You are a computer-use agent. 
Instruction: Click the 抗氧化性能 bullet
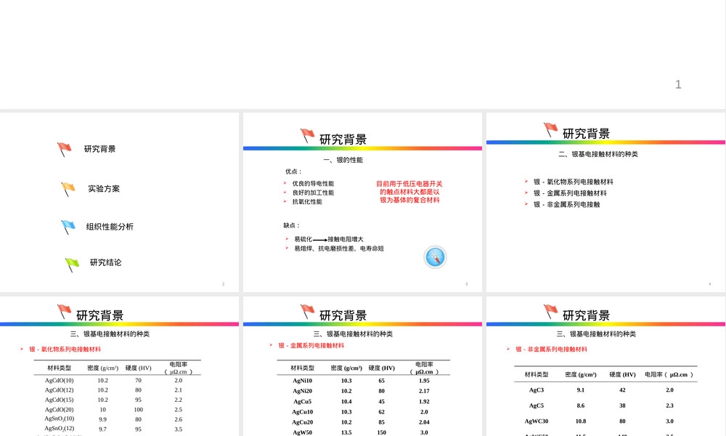(x=307, y=201)
